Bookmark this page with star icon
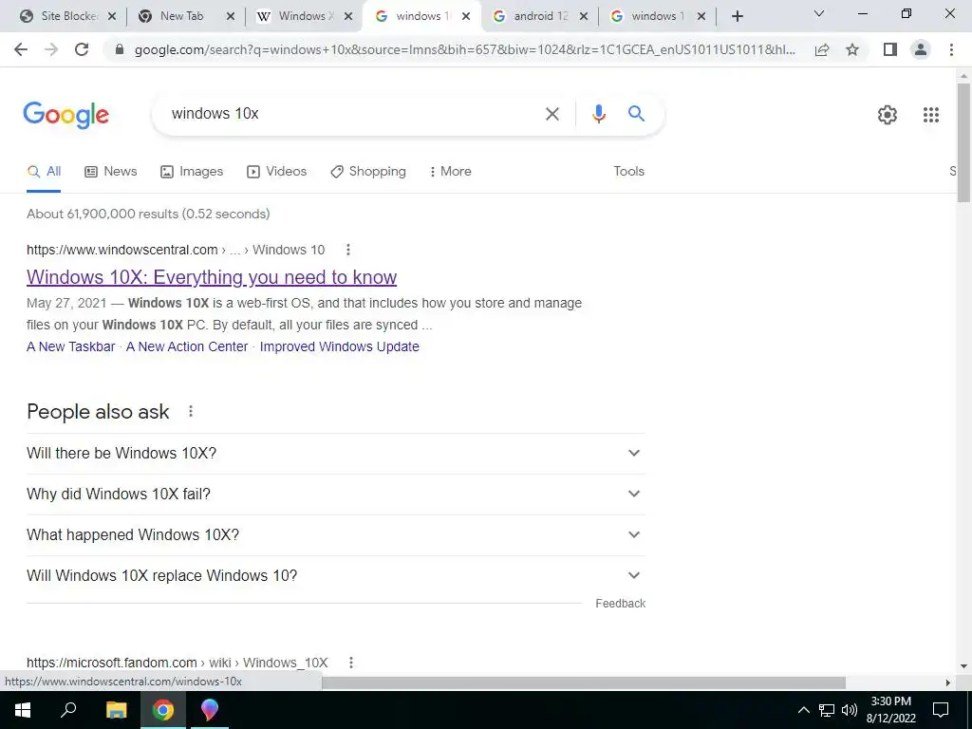 pos(852,49)
